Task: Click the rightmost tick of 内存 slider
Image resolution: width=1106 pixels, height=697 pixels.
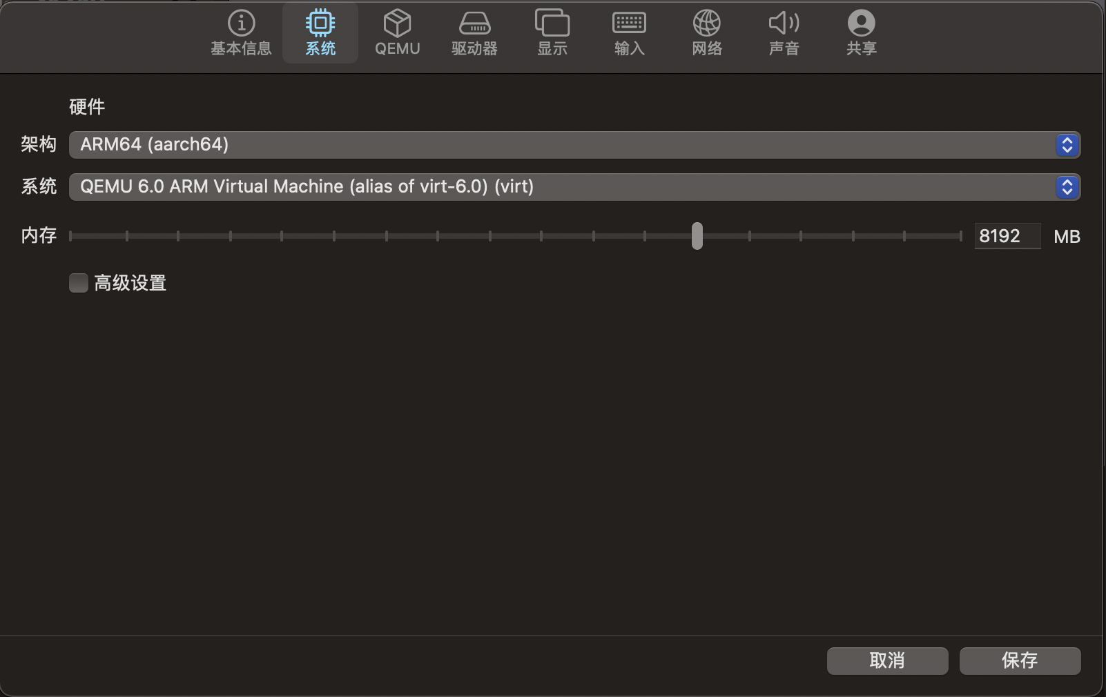Action: [960, 236]
